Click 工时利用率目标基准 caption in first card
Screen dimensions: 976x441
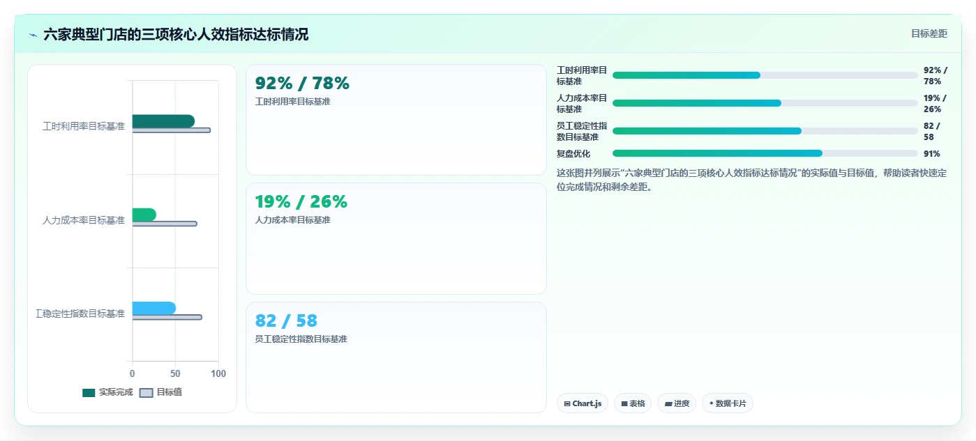point(293,102)
